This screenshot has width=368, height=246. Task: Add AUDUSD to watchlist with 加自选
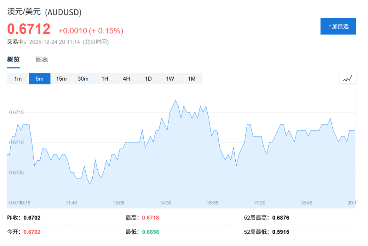338,26
